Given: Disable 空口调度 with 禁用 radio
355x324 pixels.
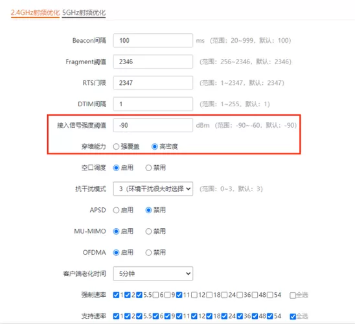Looking at the screenshot, I should pos(148,168).
